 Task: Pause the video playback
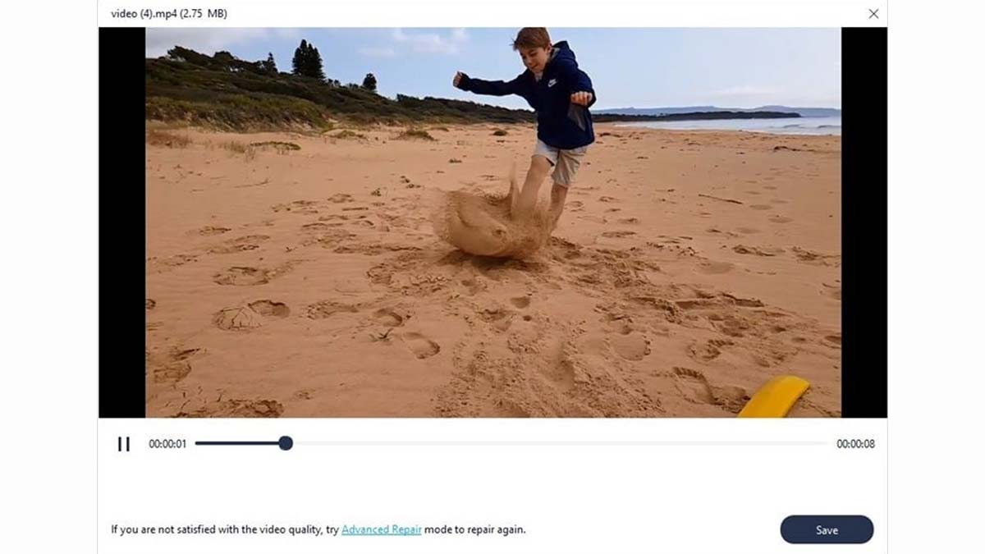tap(124, 444)
